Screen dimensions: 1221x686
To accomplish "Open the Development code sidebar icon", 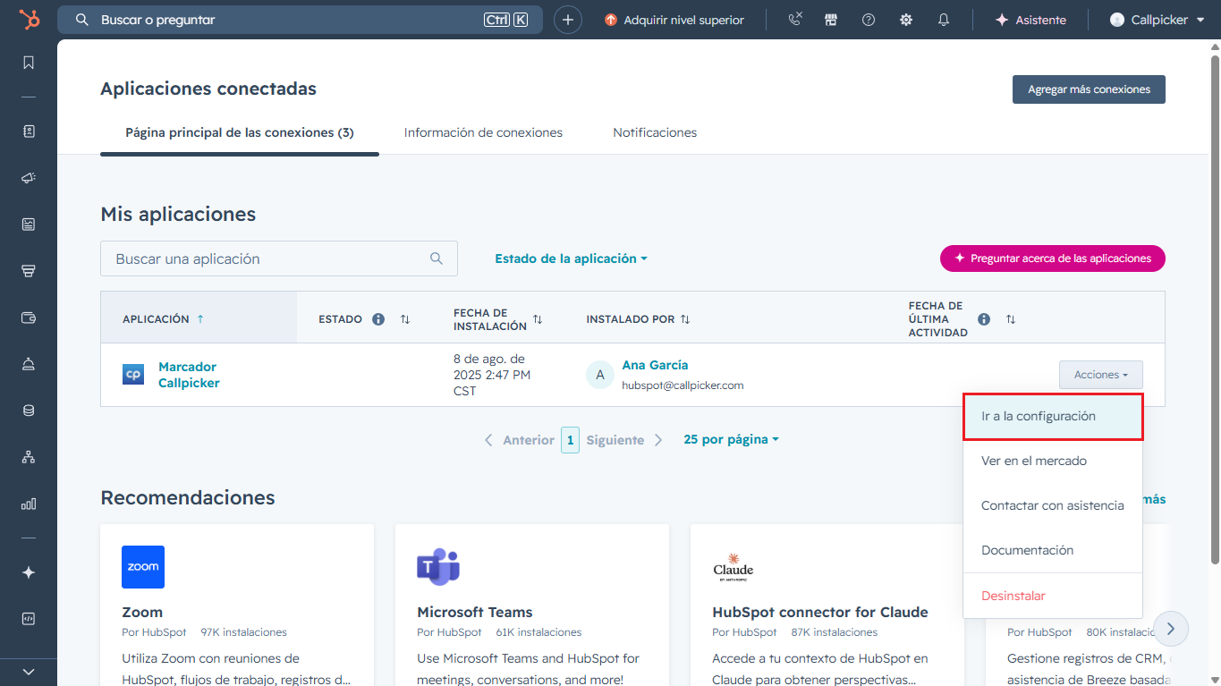I will 29,619.
